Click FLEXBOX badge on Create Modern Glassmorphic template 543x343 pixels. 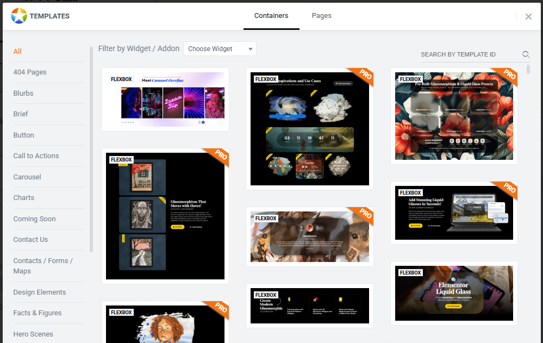pos(266,295)
